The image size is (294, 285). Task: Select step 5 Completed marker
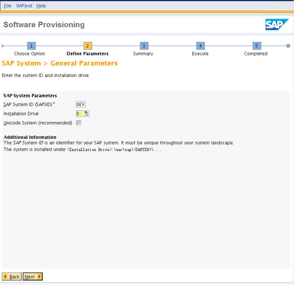[257, 46]
